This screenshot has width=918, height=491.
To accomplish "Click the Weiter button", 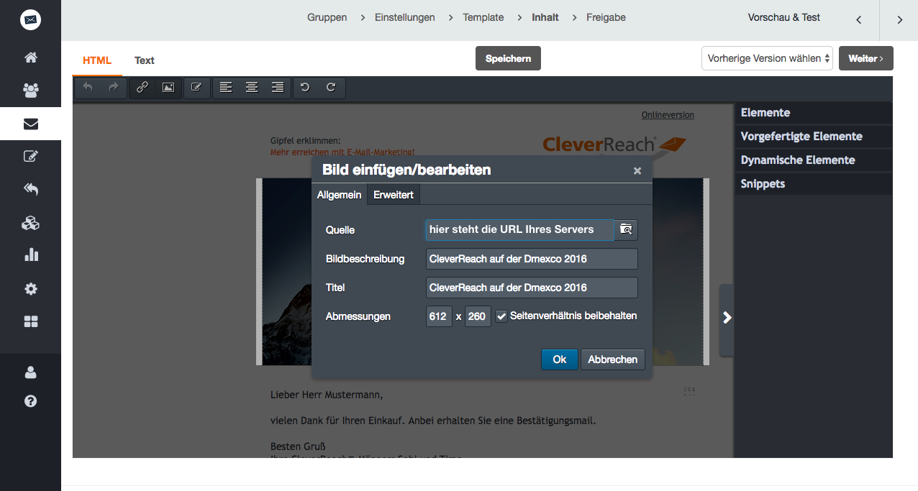I will pos(866,58).
